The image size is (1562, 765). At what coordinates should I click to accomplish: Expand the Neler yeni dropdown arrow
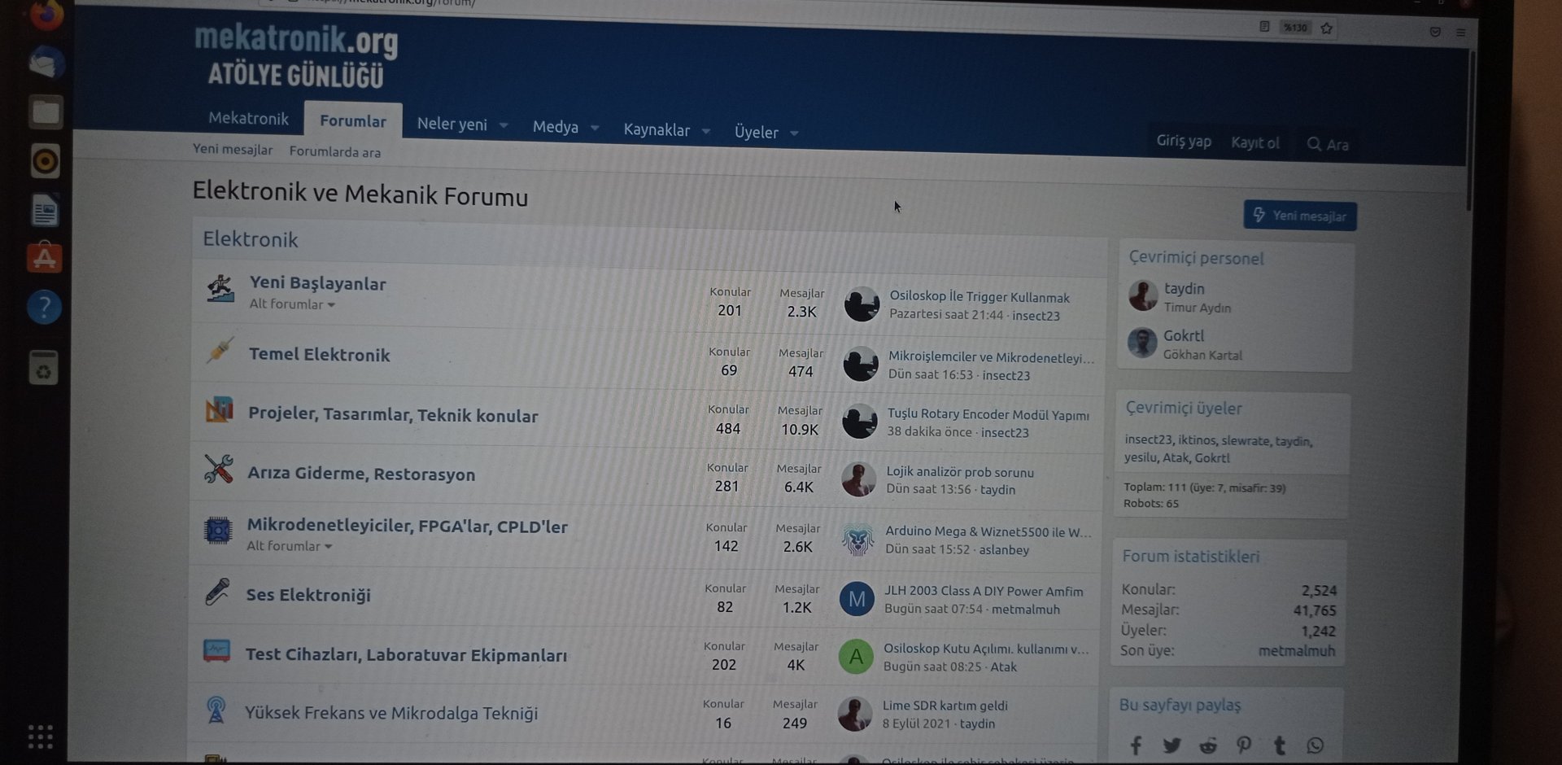pyautogui.click(x=504, y=125)
